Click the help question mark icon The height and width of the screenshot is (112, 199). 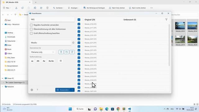tap(37, 90)
